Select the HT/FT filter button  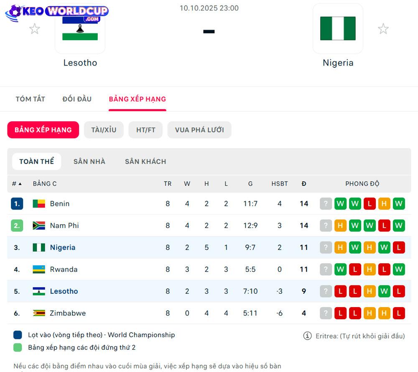click(145, 130)
